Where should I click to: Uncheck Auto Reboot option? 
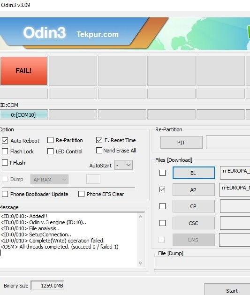(5, 141)
